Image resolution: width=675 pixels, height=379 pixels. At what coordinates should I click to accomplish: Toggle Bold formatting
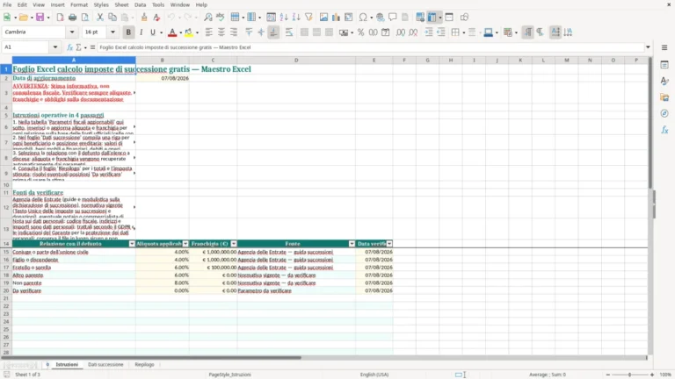(x=128, y=32)
